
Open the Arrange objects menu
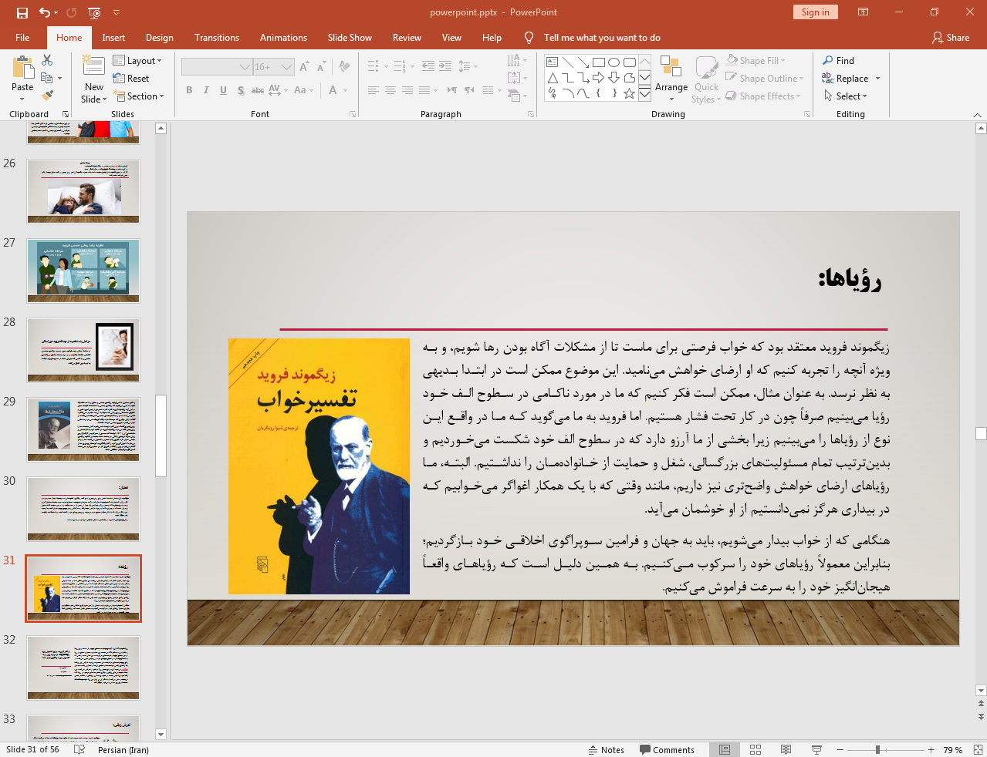point(671,79)
